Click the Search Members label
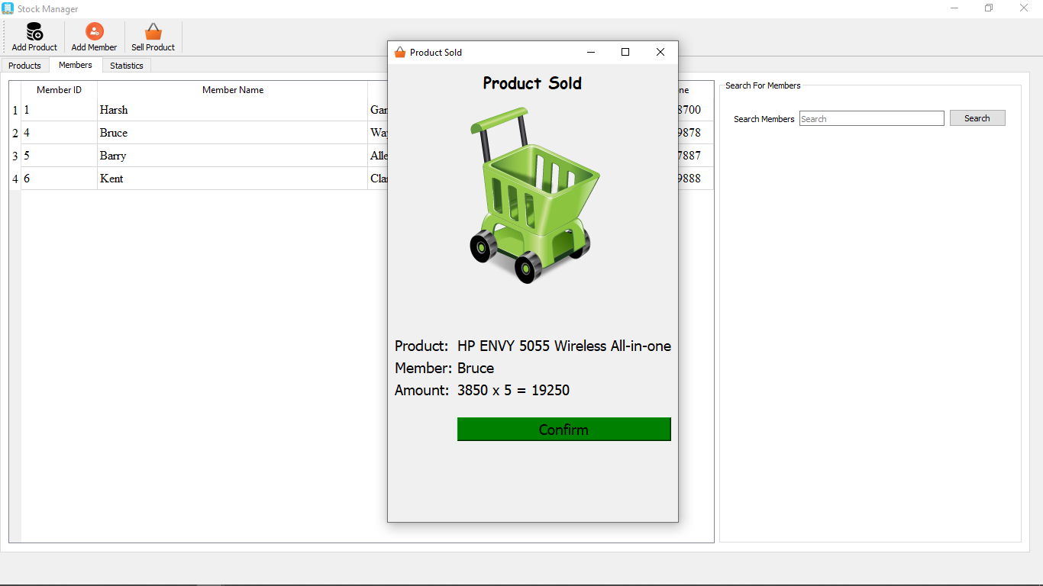This screenshot has height=586, width=1043. pyautogui.click(x=764, y=119)
